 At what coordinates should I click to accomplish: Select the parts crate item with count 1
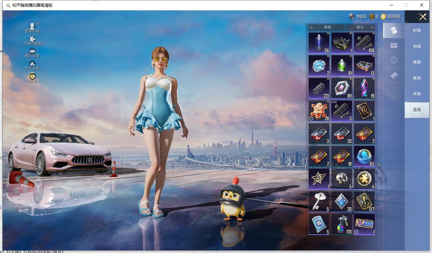pyautogui.click(x=342, y=43)
